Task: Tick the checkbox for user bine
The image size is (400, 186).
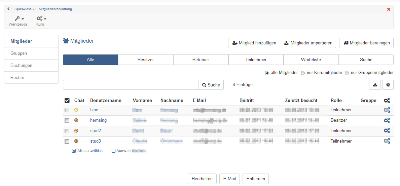Action: (67, 110)
